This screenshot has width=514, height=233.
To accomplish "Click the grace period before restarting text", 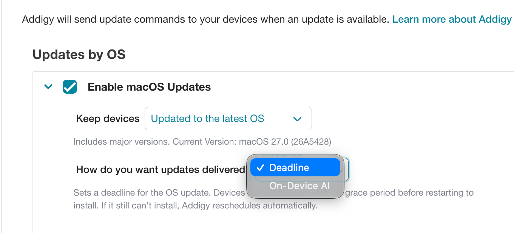I will point(409,193).
